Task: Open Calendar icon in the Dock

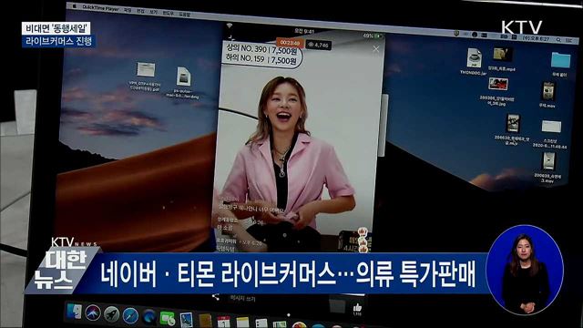Action: 224,322
